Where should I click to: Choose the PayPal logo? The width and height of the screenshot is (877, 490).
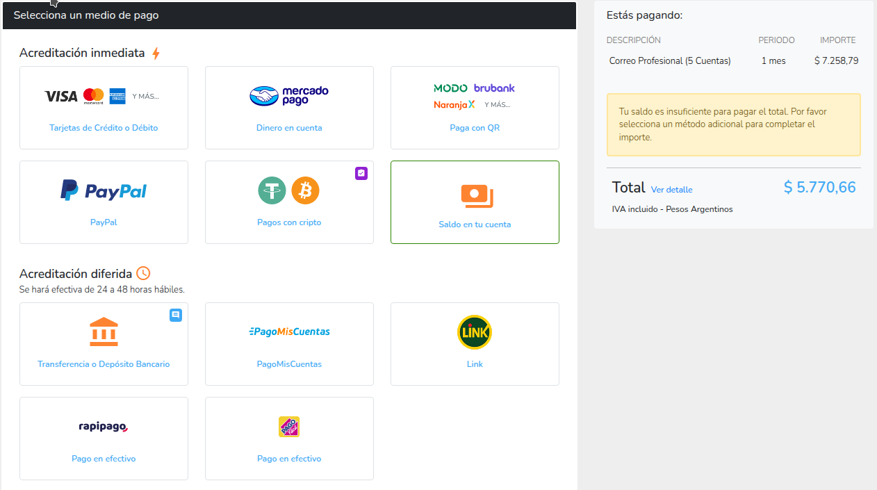(x=104, y=190)
